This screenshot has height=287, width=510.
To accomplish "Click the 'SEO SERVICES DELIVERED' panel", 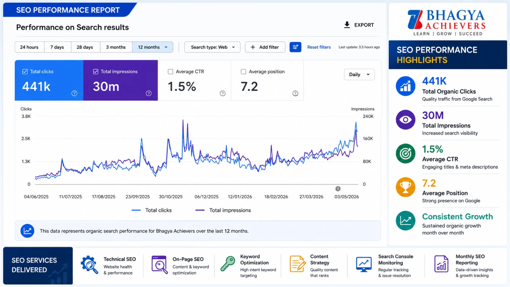I will tap(38, 266).
